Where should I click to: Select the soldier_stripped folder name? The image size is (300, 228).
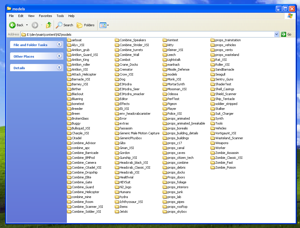(x=226, y=104)
